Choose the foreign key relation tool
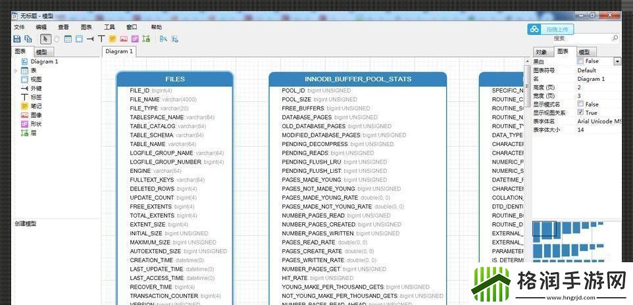Image resolution: width=633 pixels, height=305 pixels. coord(90,39)
